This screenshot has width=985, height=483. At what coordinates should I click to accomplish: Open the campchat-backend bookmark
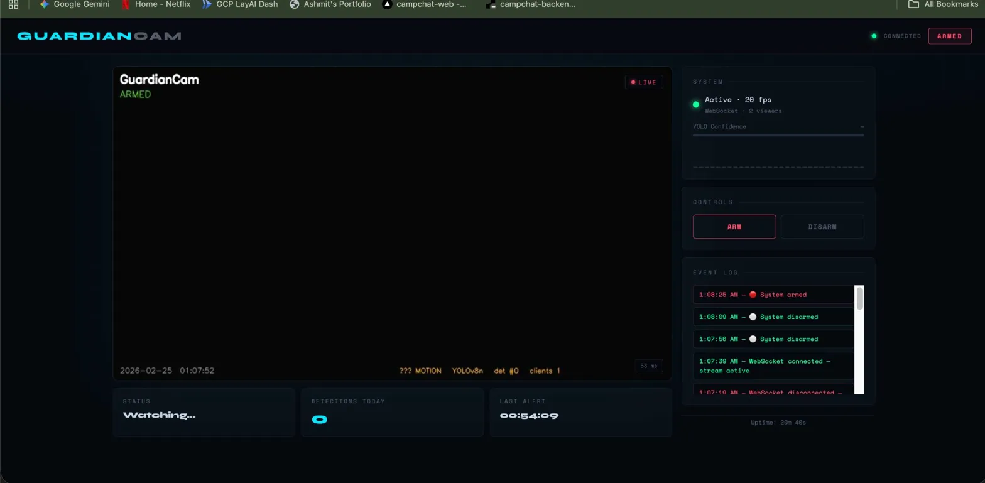tap(531, 4)
